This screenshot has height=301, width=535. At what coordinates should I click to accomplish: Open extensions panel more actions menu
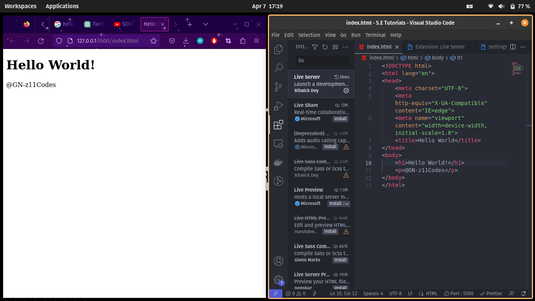coord(345,47)
